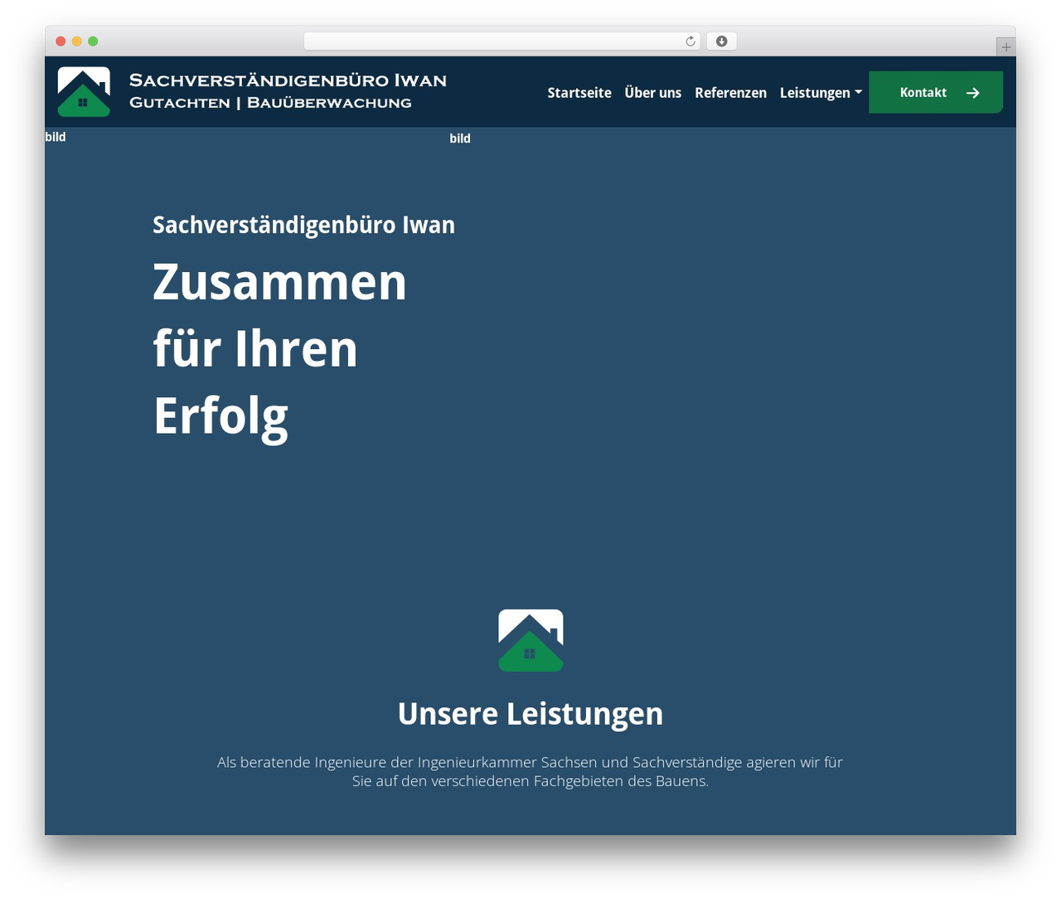1061x899 pixels.
Task: Maximize the window with the green button
Action: click(93, 41)
